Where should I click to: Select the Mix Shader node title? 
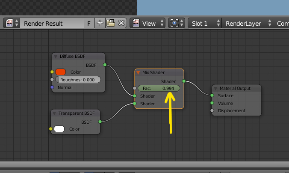coord(153,72)
